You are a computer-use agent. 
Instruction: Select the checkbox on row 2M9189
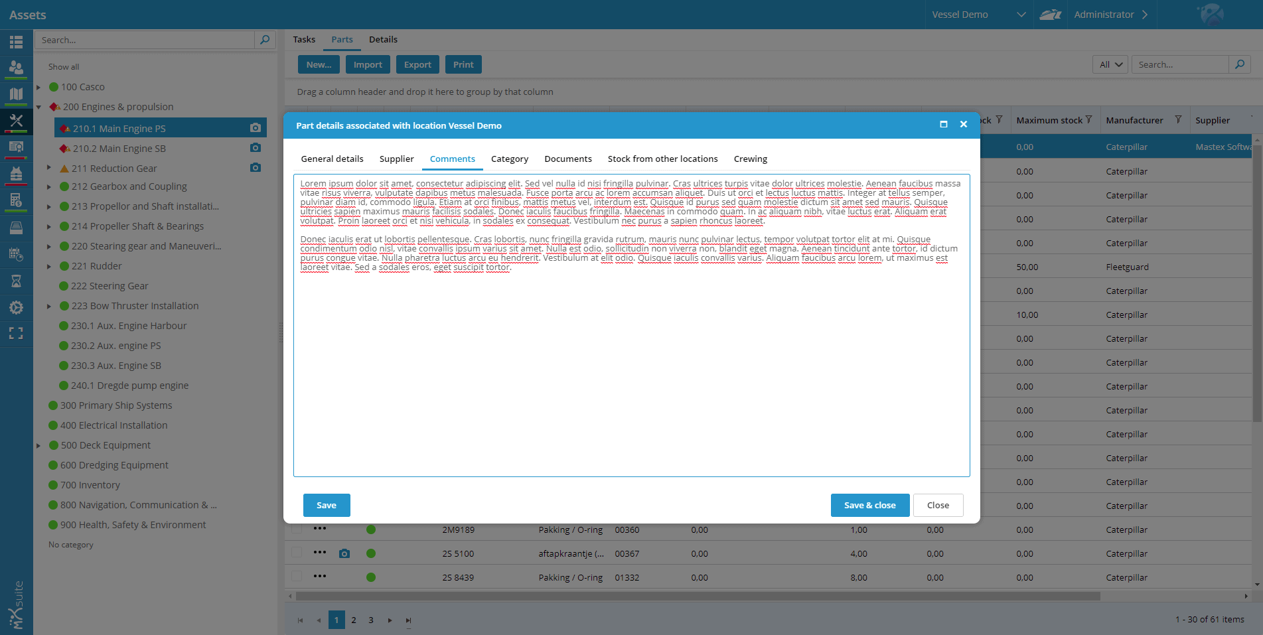(297, 529)
